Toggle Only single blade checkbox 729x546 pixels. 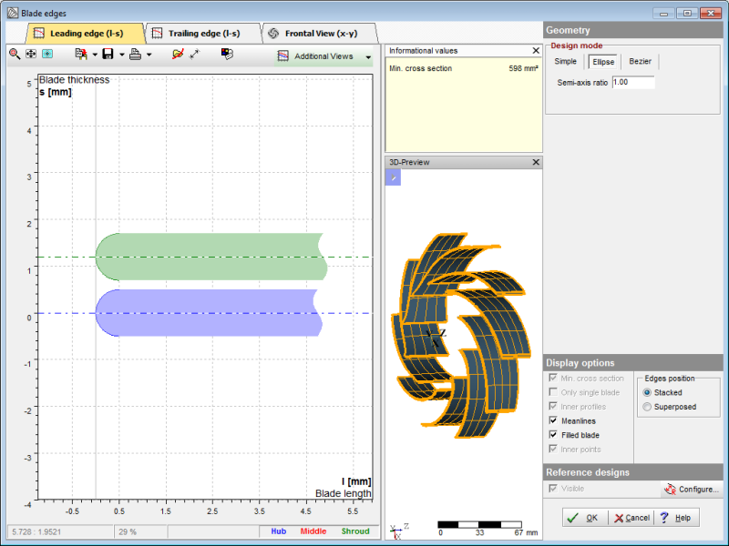tap(553, 392)
